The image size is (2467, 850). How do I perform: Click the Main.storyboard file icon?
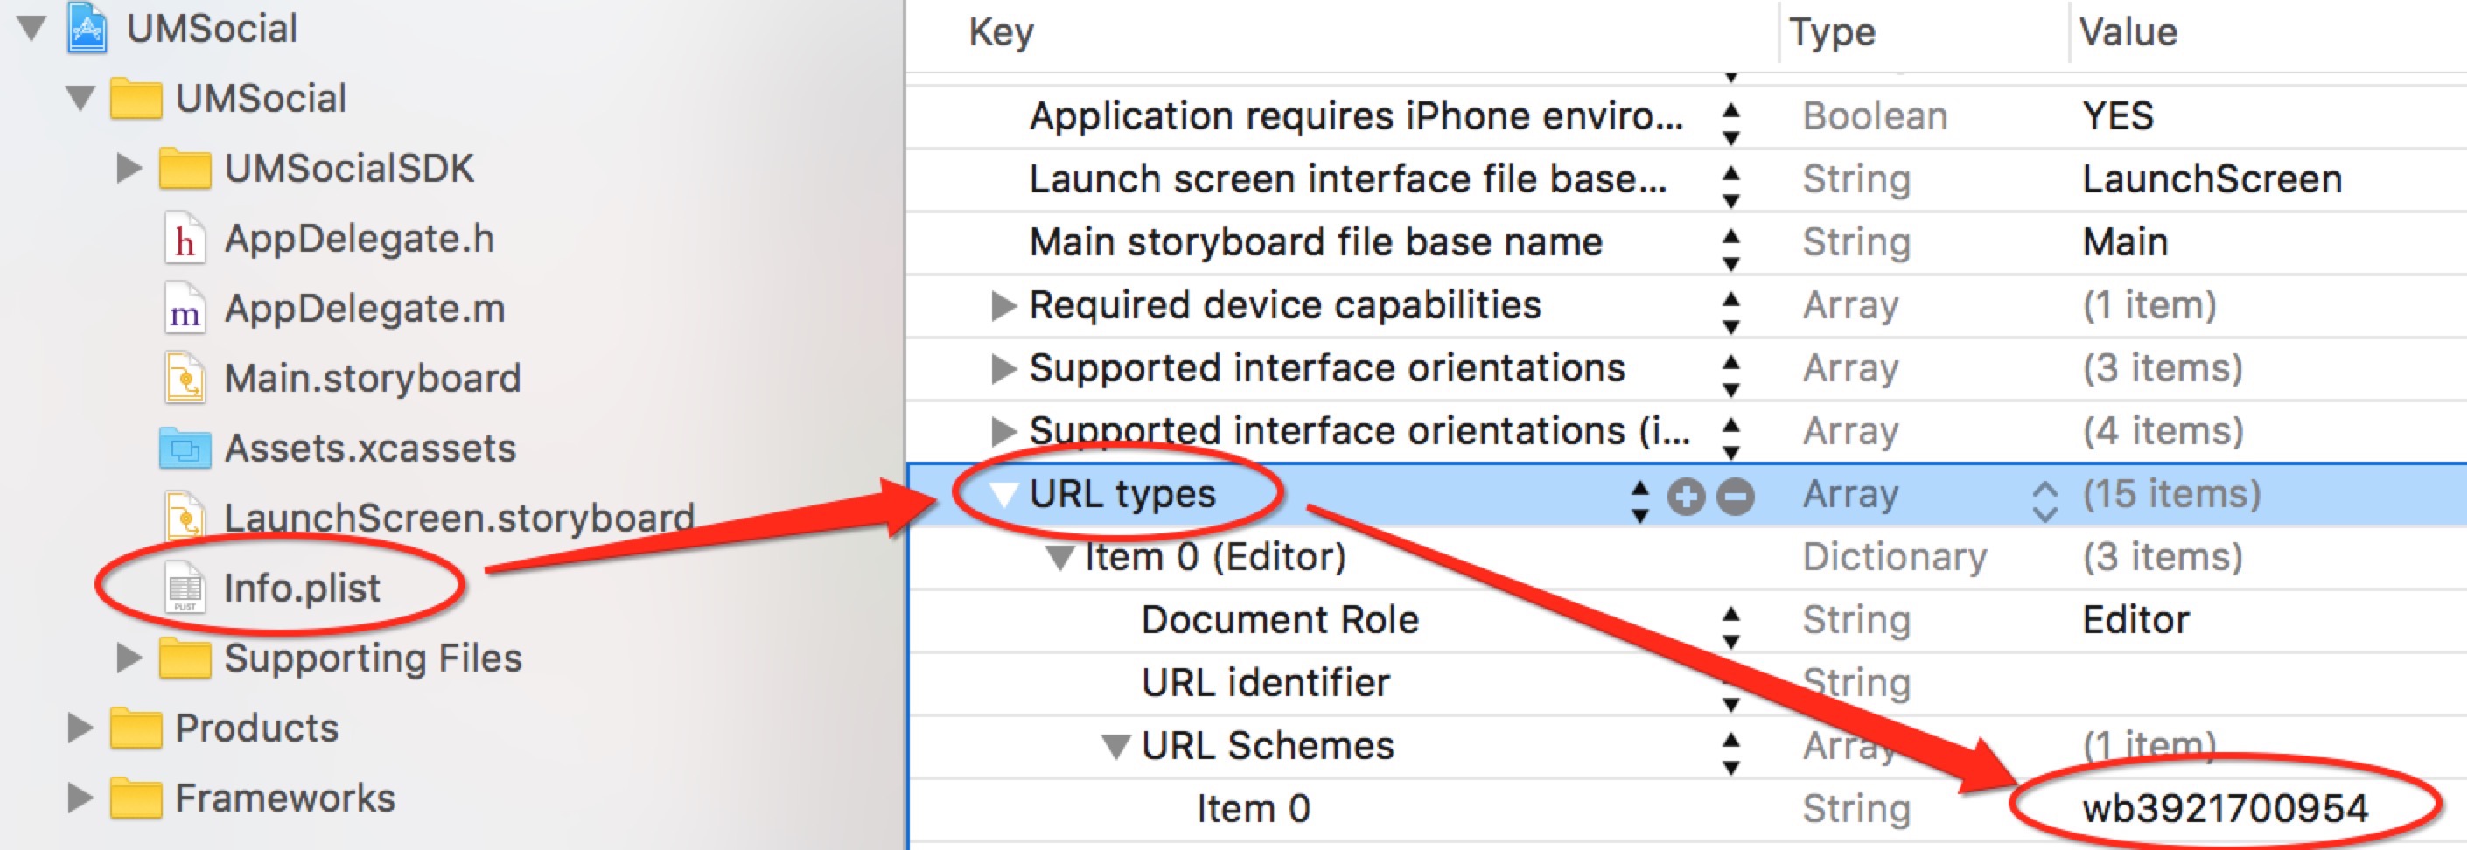pyautogui.click(x=184, y=379)
